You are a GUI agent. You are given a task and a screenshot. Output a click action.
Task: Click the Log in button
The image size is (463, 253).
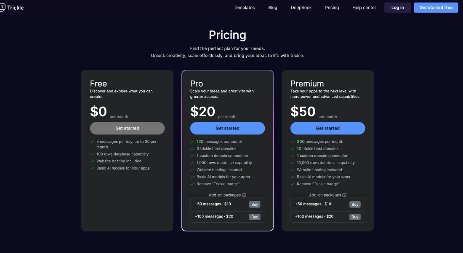click(x=397, y=8)
